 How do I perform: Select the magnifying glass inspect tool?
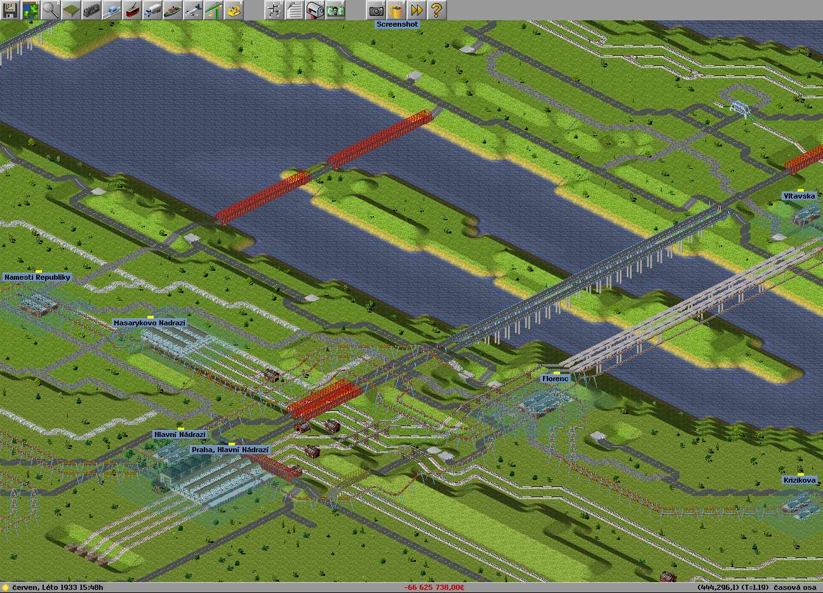click(51, 10)
